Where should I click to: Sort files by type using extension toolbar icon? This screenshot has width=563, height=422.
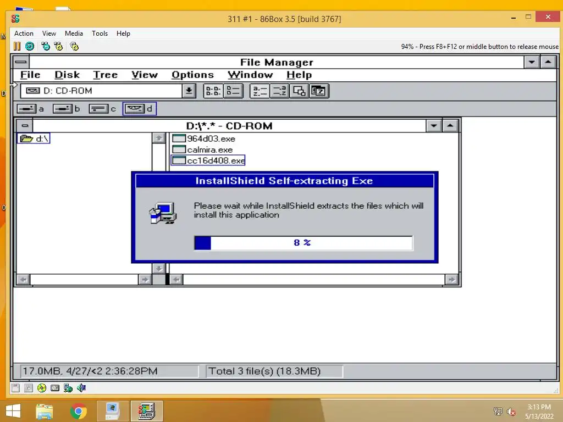(279, 91)
